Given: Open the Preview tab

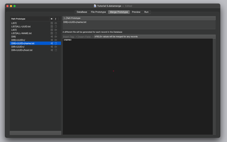Looking at the screenshot, I should pos(136,12).
